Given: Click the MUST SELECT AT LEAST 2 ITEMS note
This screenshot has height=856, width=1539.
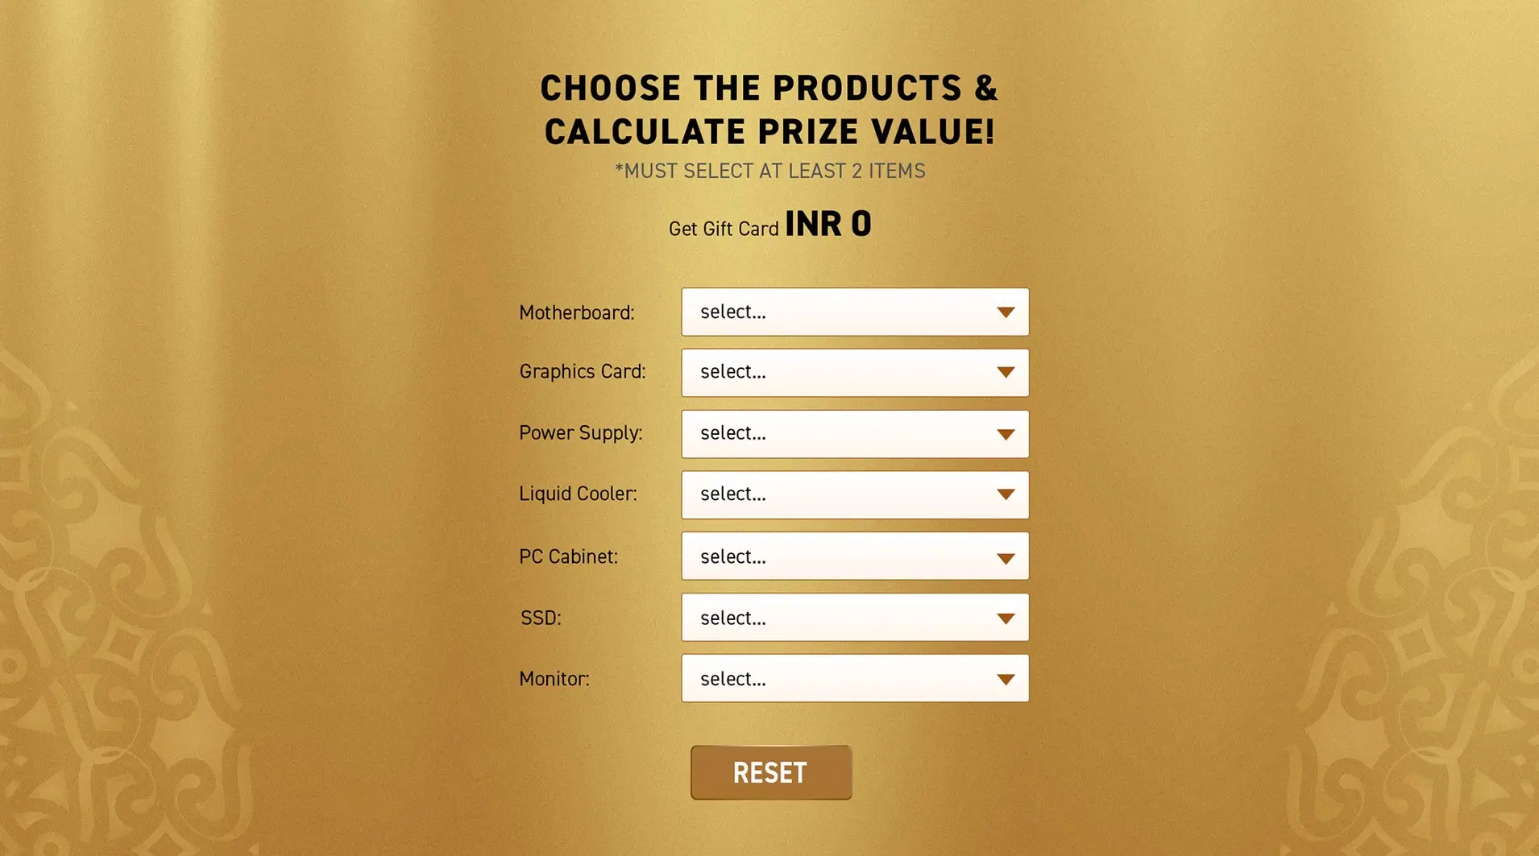Looking at the screenshot, I should coord(769,171).
